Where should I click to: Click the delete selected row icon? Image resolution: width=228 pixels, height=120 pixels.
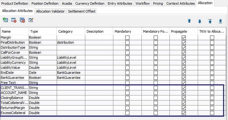14,20
